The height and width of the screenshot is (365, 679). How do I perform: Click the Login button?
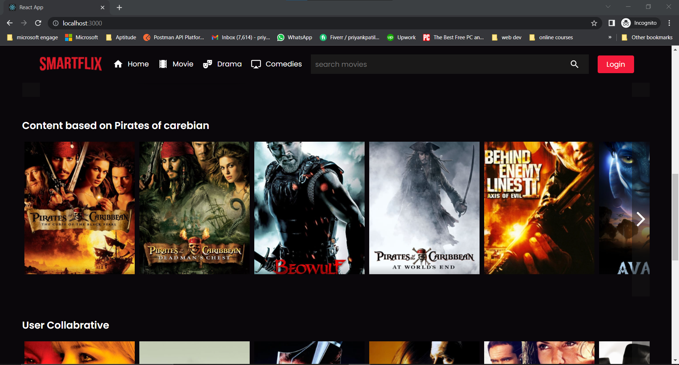point(615,64)
